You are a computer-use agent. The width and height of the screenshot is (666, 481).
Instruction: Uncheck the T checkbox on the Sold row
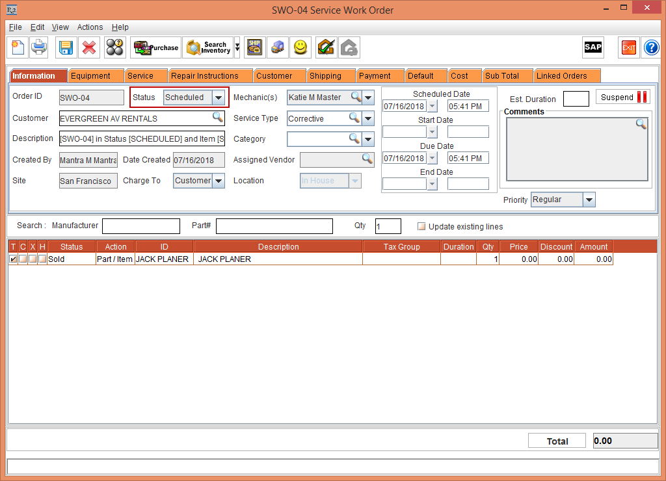click(13, 259)
